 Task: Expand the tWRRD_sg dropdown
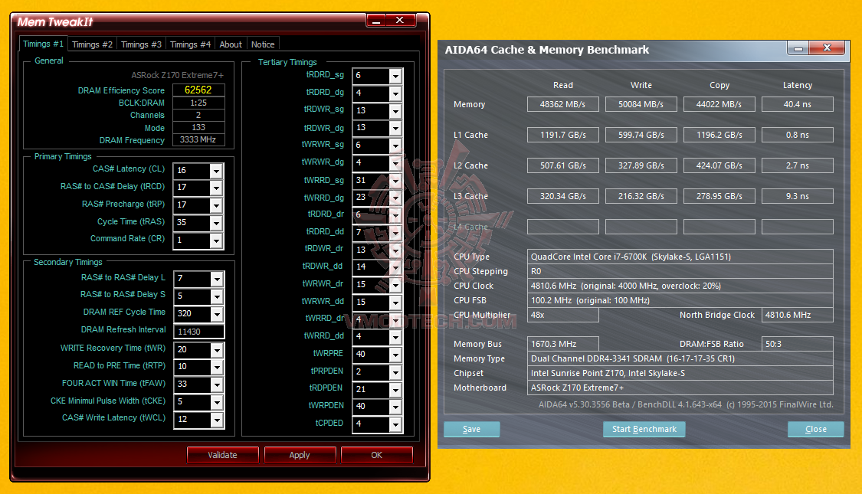[395, 182]
